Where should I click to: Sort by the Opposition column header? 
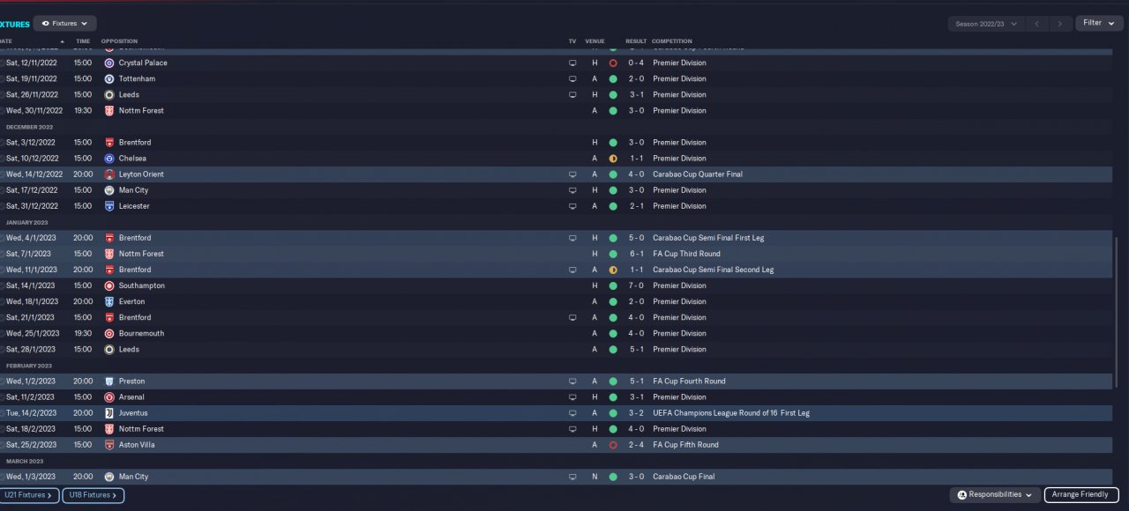[119, 41]
